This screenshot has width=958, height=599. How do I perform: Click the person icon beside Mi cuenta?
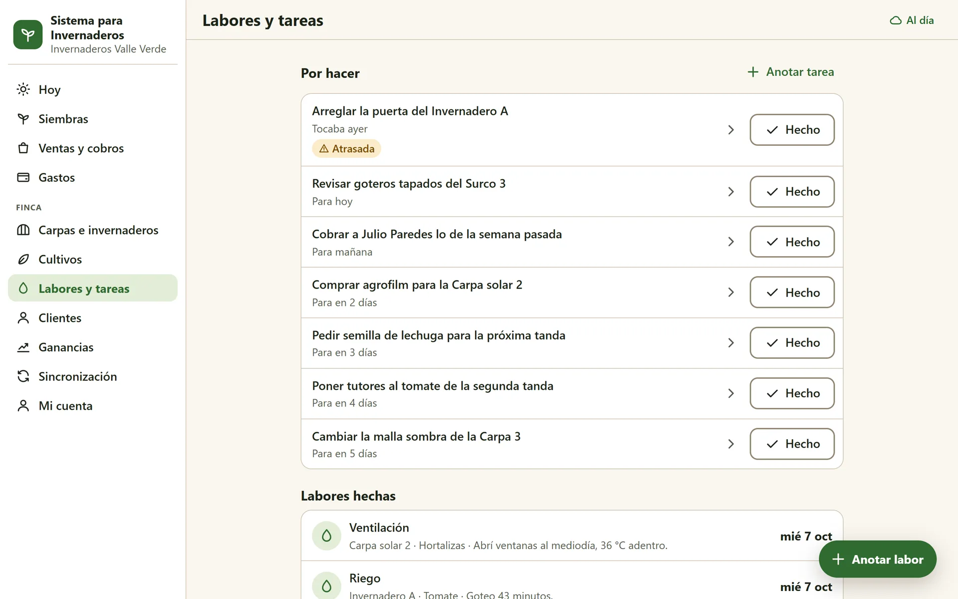pos(23,406)
